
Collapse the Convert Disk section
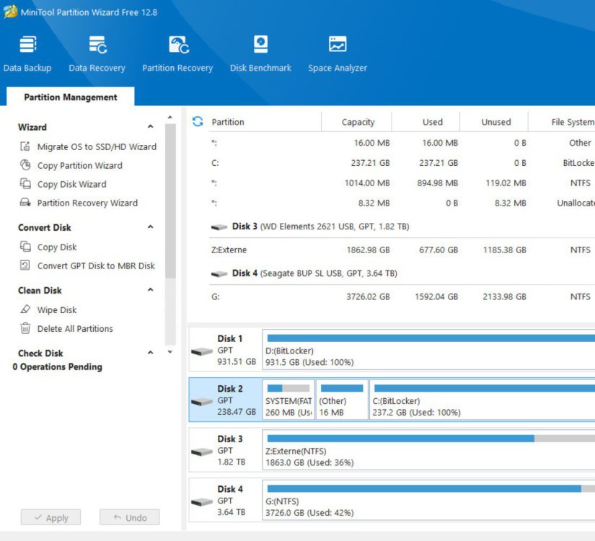point(150,227)
